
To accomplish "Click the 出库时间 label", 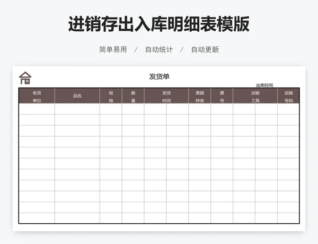I will pyautogui.click(x=264, y=85).
